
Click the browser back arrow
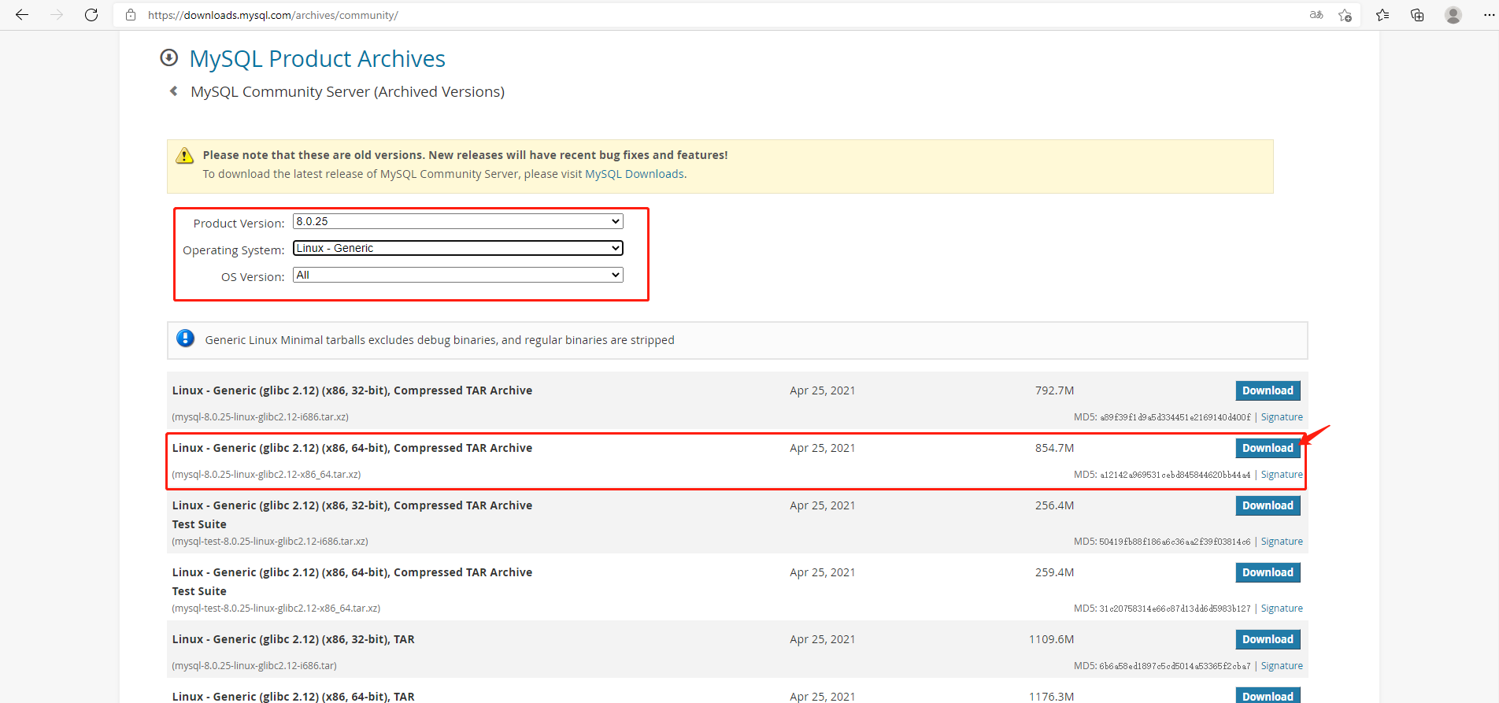point(22,15)
